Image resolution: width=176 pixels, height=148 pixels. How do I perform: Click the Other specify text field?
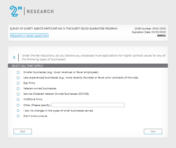pyautogui.click(x=88, y=105)
